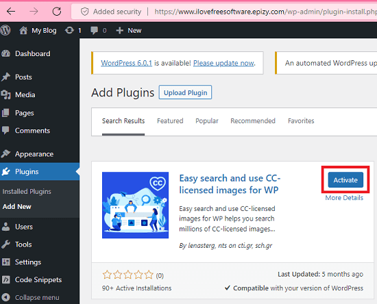The image size is (377, 304).
Task: Reload the page with the refresh icon
Action: pos(57,11)
